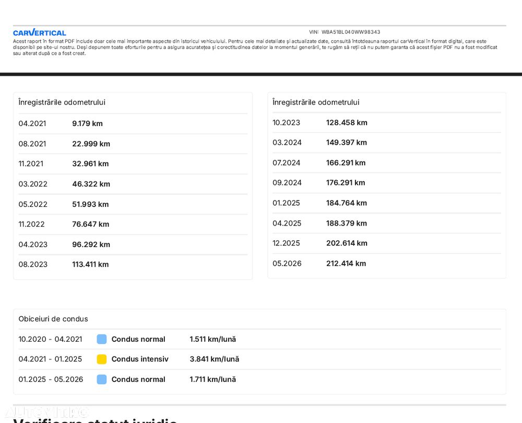Select the 01.2025 - 05.2026 period

tap(51, 379)
